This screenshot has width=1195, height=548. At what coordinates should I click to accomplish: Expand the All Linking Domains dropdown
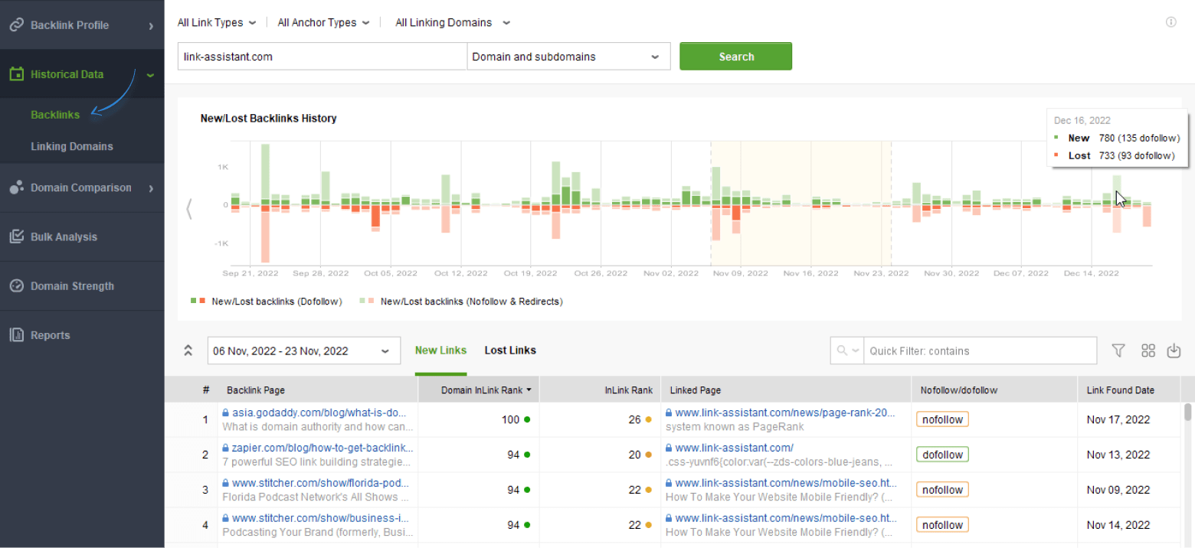point(453,22)
